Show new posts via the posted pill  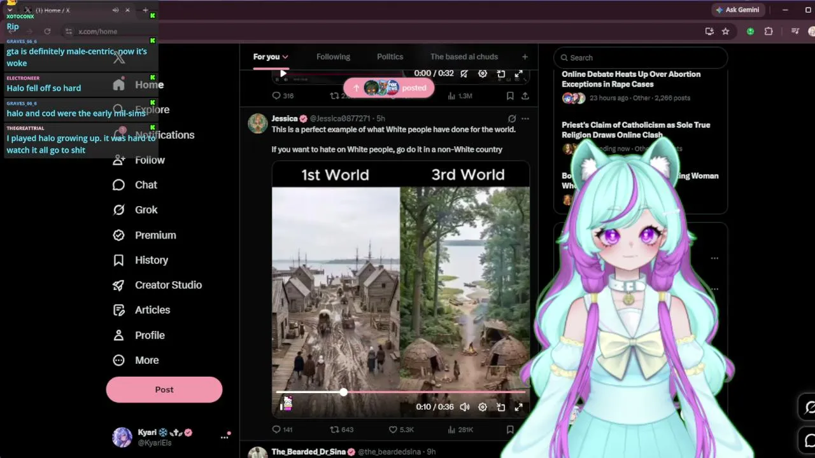click(388, 88)
